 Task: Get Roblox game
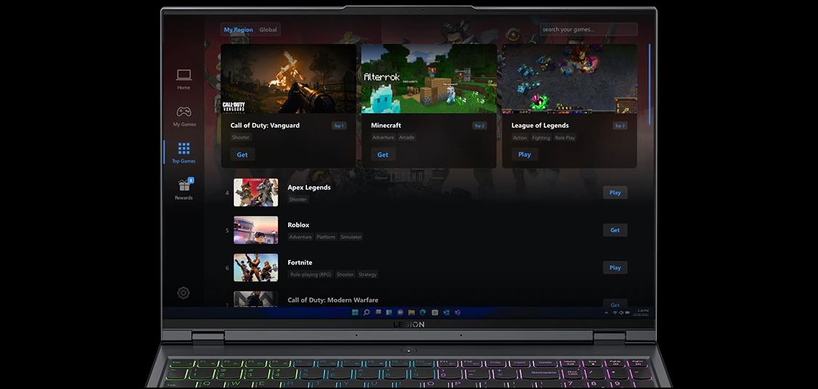[x=615, y=230]
